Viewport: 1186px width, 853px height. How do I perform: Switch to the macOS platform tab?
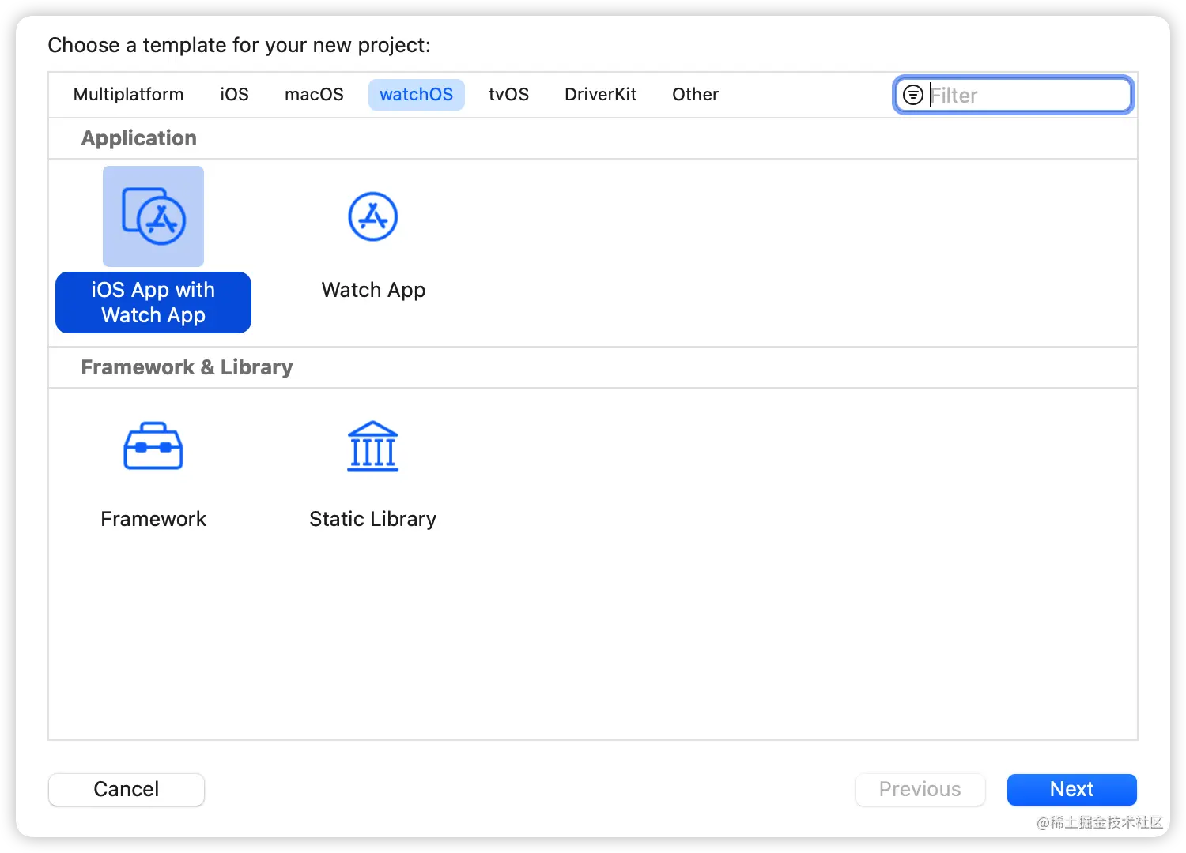314,94
